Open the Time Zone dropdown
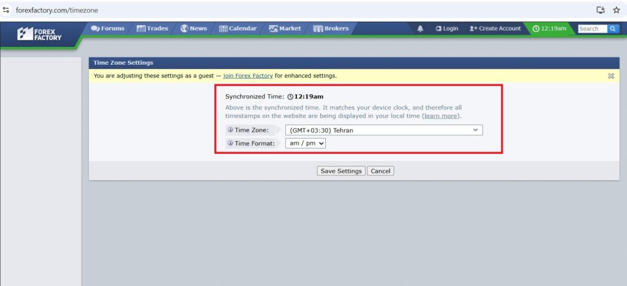Screen dimensions: 627x286 pos(384,130)
